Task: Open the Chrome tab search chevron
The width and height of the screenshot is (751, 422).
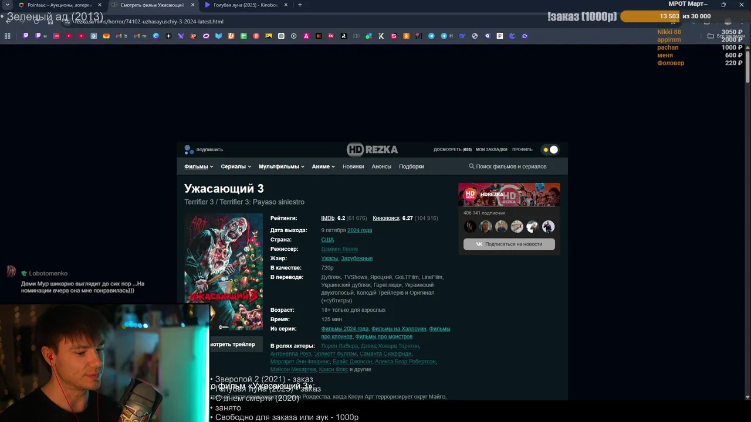Action: pos(7,5)
